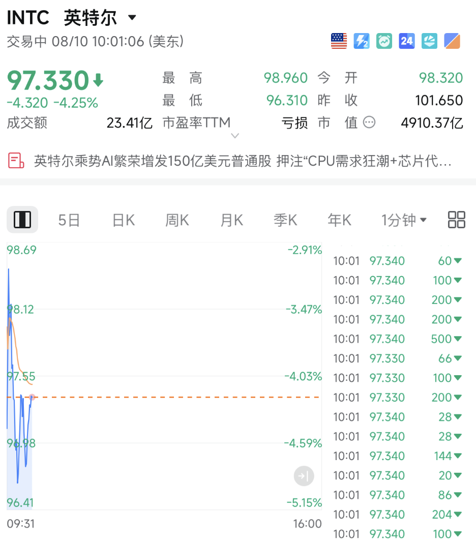
Task: Tap the 市盈率TTM label
Action: pyautogui.click(x=196, y=123)
